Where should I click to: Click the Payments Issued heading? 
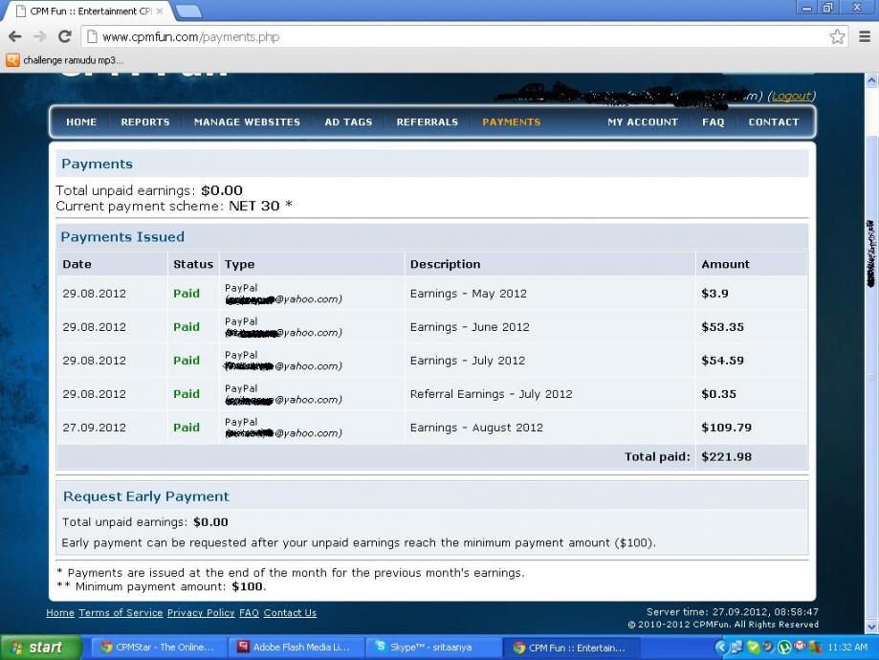point(122,236)
